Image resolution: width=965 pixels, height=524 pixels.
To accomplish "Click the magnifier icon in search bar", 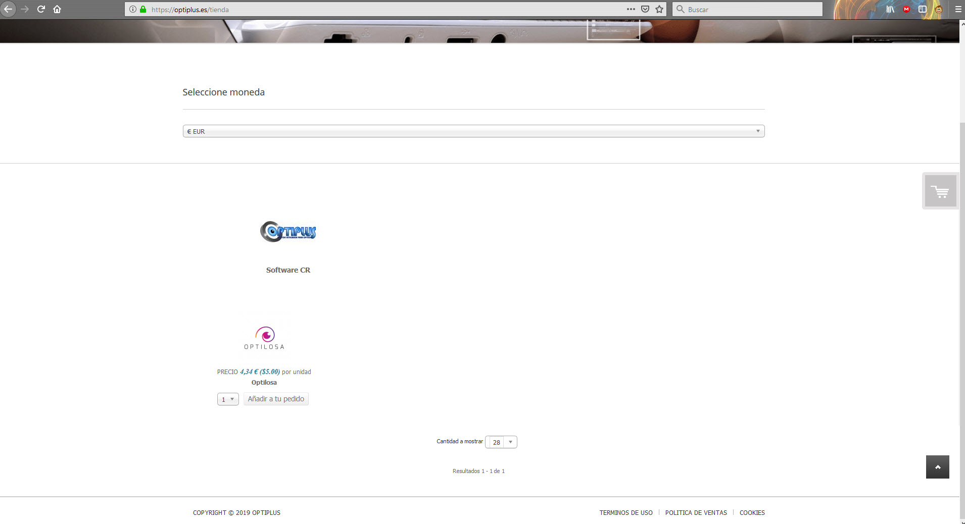I will click(681, 9).
